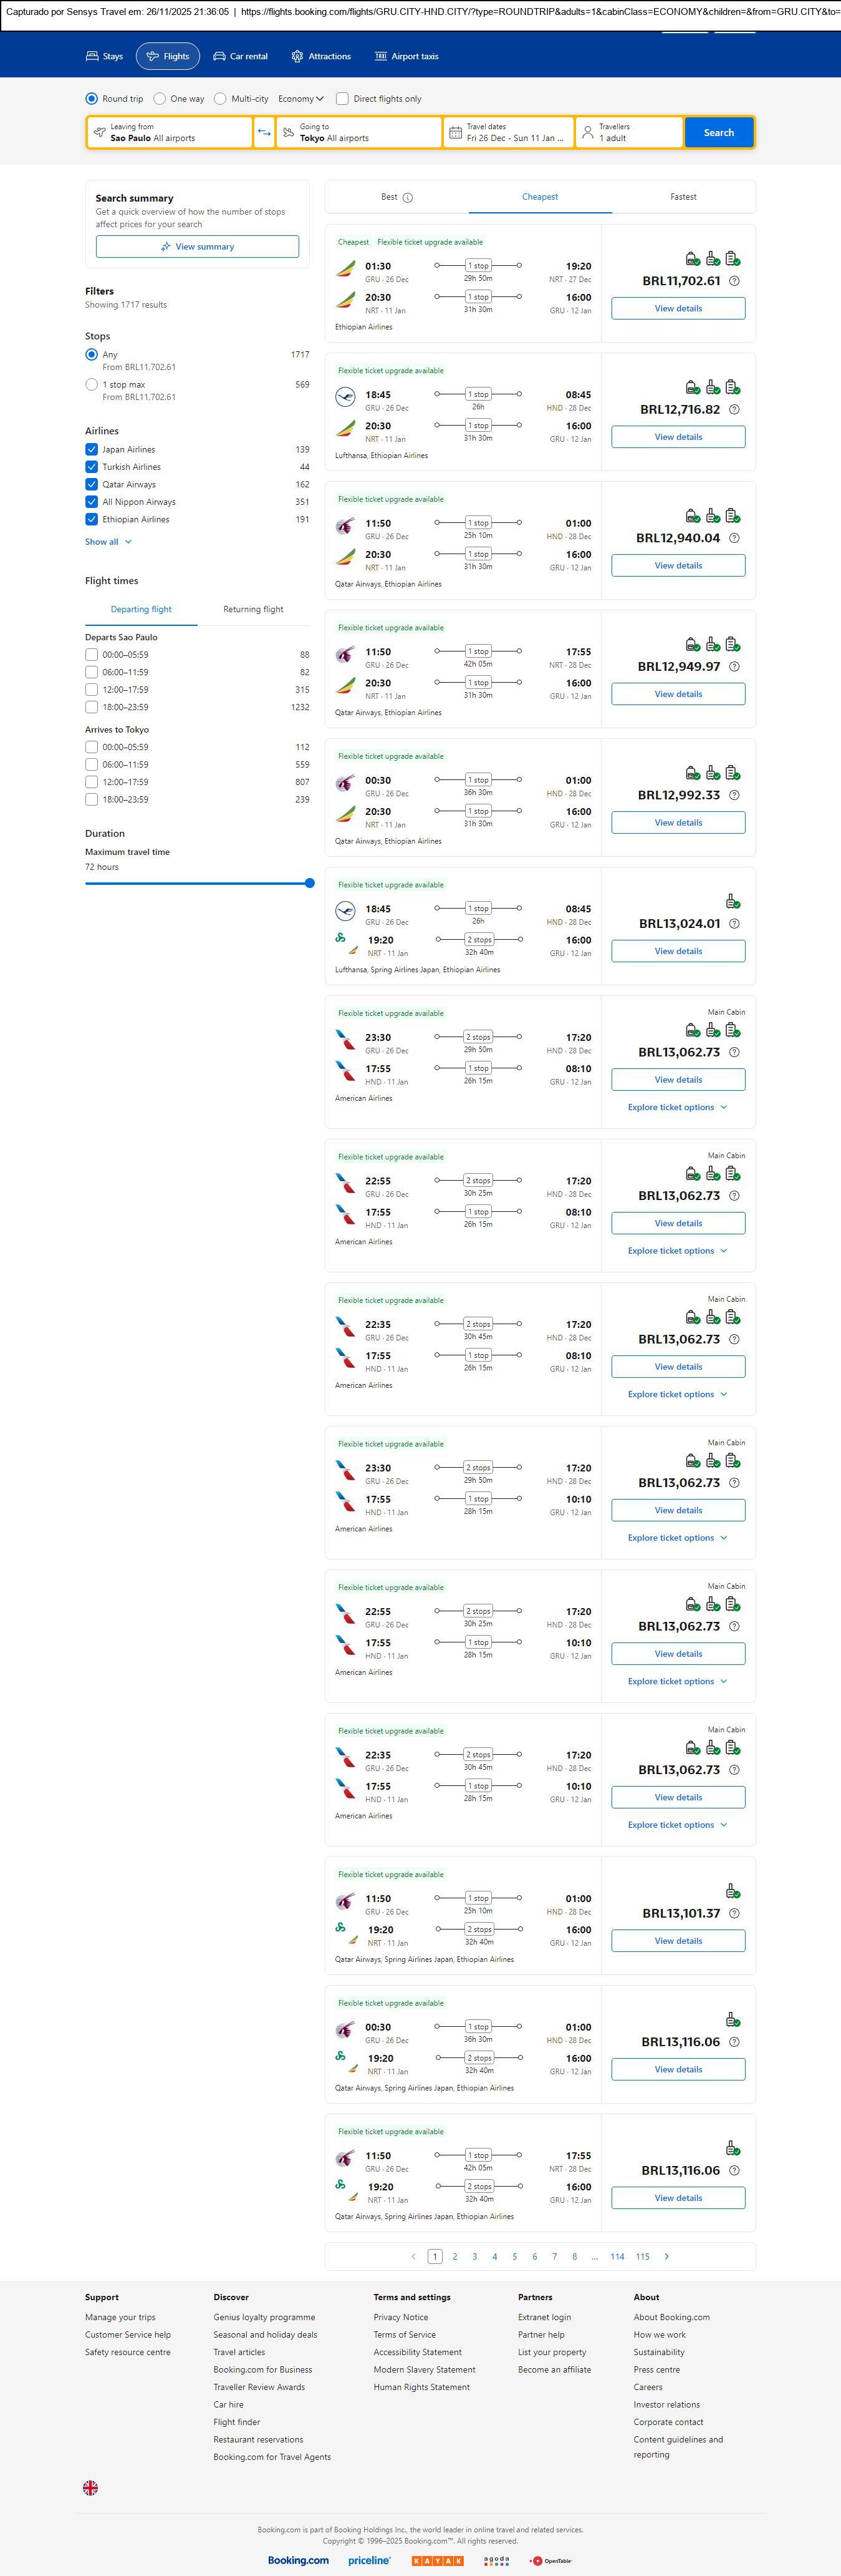Select the One way radio button
Image resolution: width=841 pixels, height=2576 pixels.
point(160,99)
